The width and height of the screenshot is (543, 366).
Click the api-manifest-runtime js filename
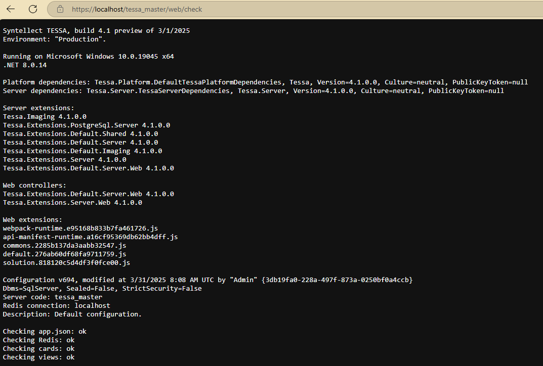pos(90,237)
